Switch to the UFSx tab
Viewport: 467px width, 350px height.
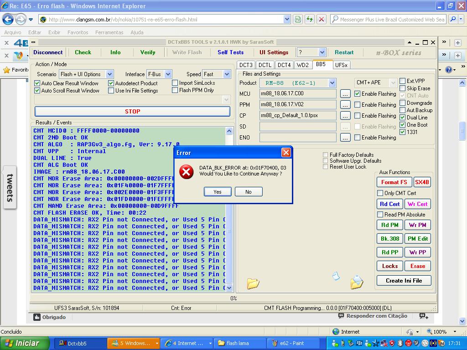pyautogui.click(x=341, y=65)
